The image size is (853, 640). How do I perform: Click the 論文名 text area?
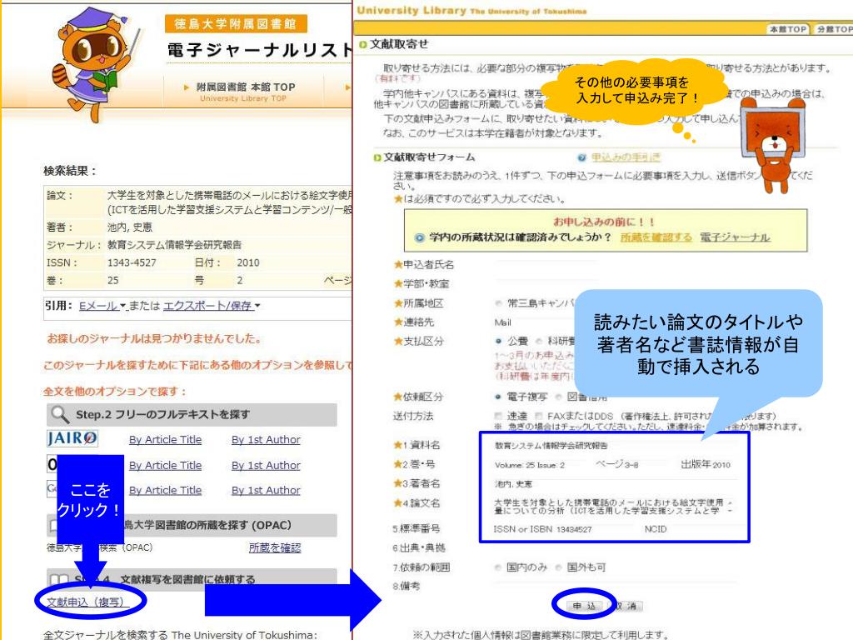tap(614, 507)
